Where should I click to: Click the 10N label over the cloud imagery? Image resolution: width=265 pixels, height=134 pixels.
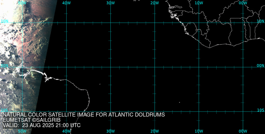5,21
